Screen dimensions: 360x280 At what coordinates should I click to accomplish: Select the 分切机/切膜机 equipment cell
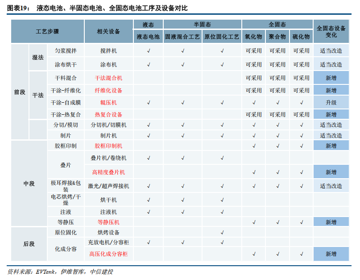click(x=108, y=125)
